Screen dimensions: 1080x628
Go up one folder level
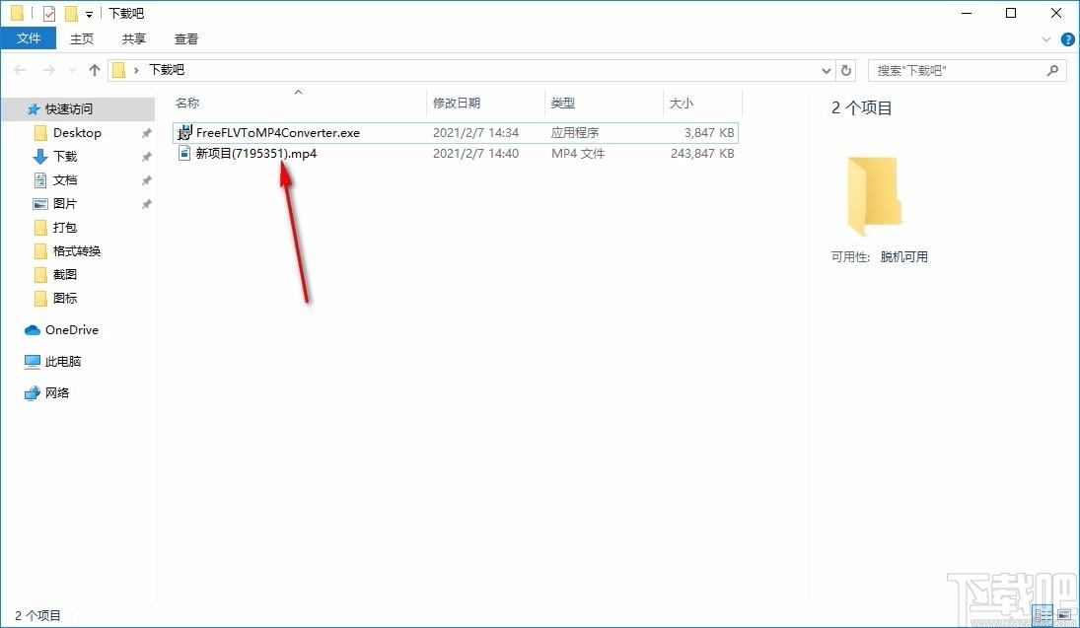coord(95,70)
